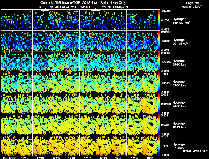Click the Hydrogen 5-13 keV row label
This screenshot has width=209, height=159.
pos(179,146)
